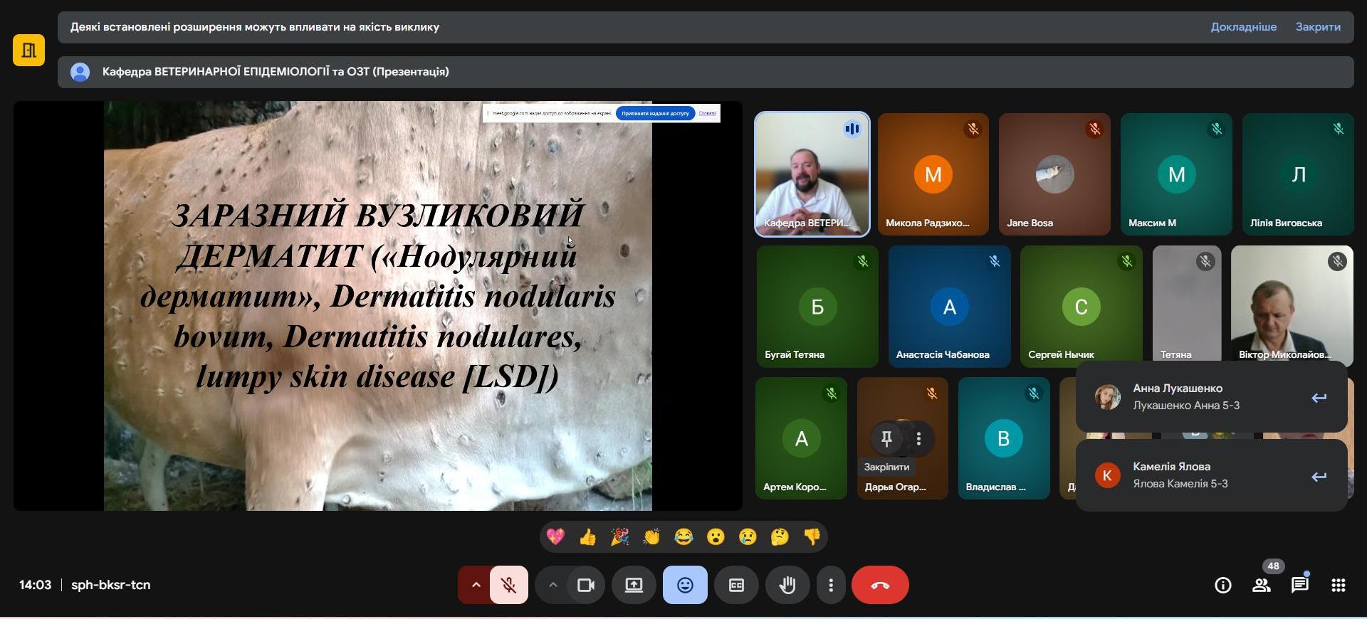Image resolution: width=1367 pixels, height=619 pixels.
Task: Expand video settings arrow
Action: pyautogui.click(x=552, y=585)
